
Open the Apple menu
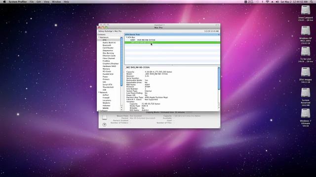[x=4, y=1]
